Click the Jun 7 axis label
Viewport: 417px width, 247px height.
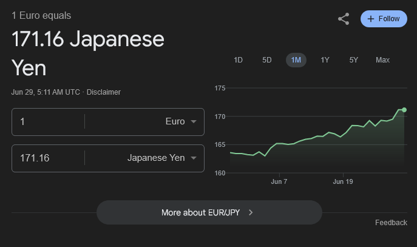[x=279, y=181]
